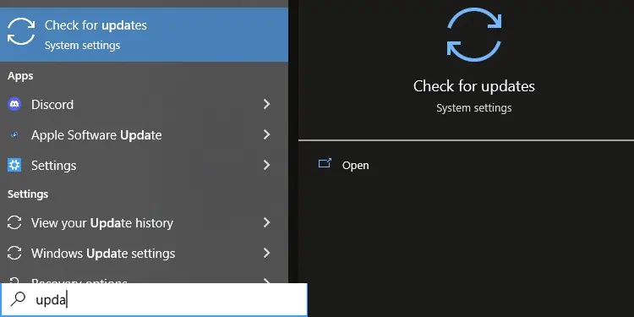Open the highlighted Check for updates result

click(144, 35)
